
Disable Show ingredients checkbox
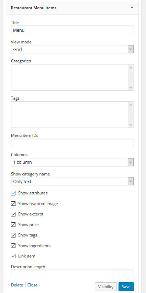pos(13,245)
